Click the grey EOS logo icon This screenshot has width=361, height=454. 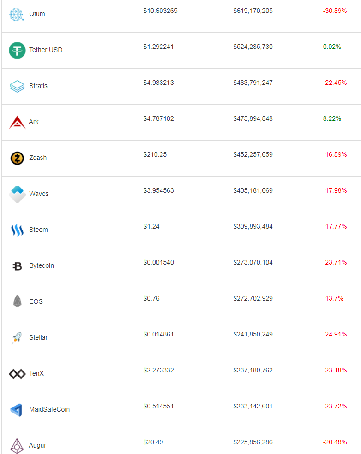pos(17,301)
